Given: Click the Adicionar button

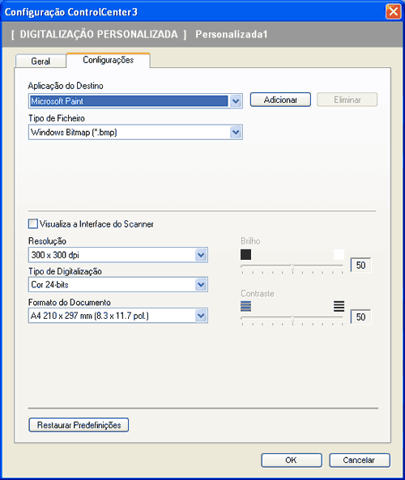Looking at the screenshot, I should (280, 100).
